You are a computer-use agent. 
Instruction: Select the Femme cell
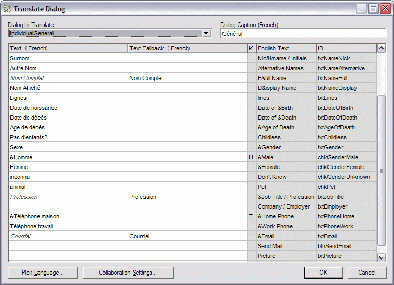click(x=68, y=167)
